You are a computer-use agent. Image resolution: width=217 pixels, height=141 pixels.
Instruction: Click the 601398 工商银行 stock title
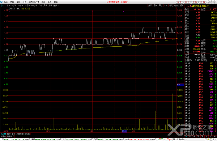[x=200, y=6]
